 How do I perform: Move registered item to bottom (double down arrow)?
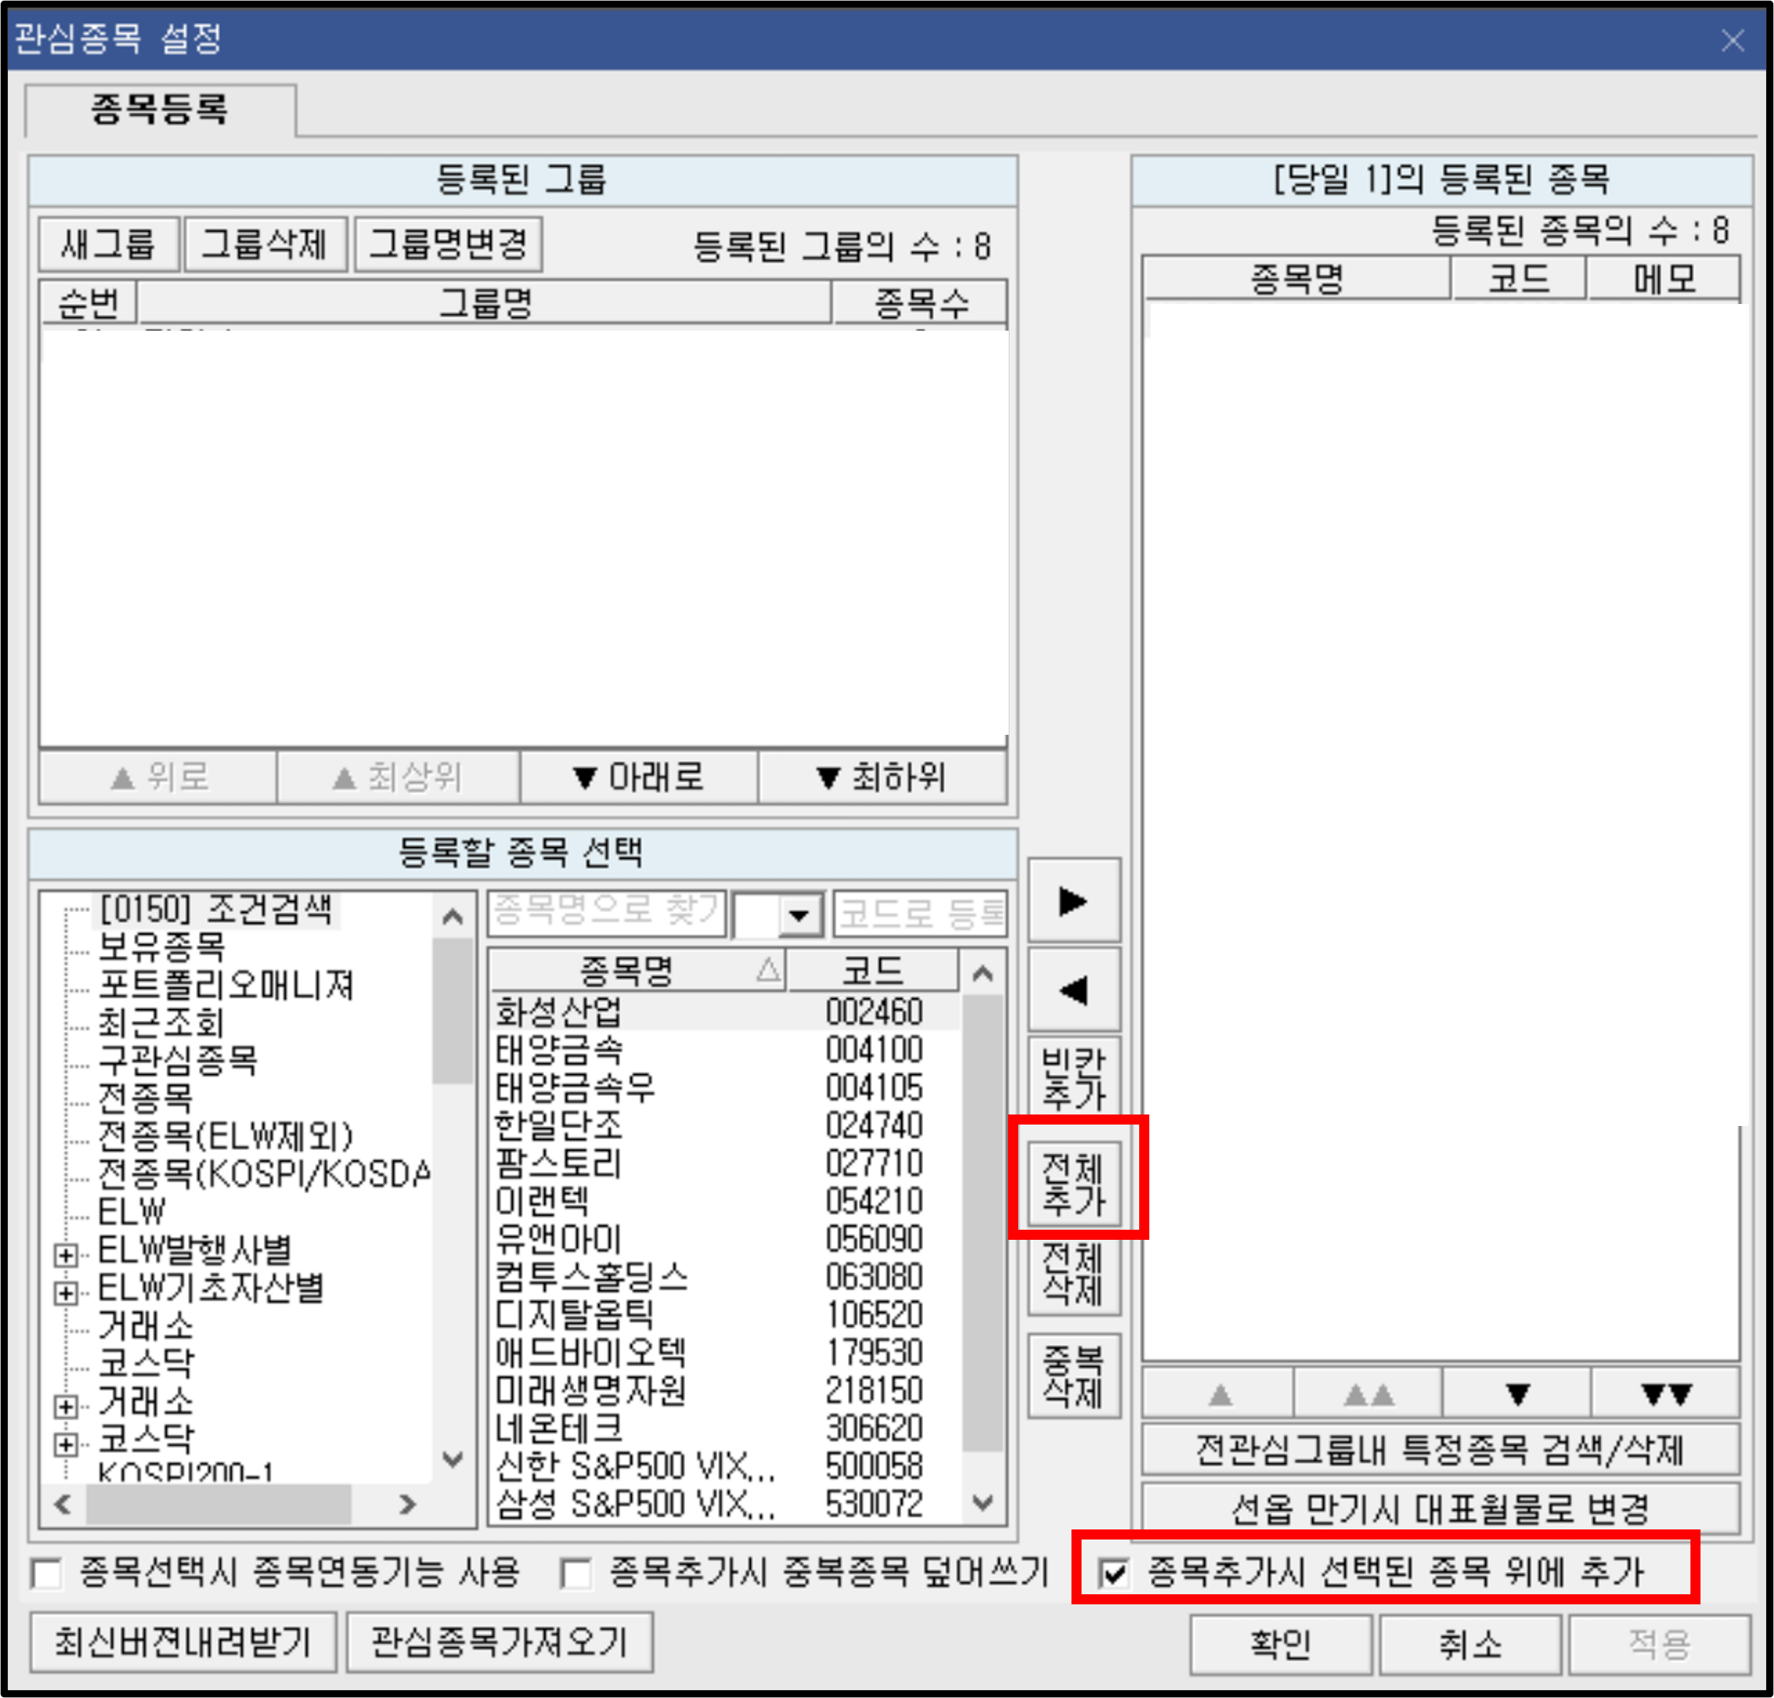pos(1664,1394)
